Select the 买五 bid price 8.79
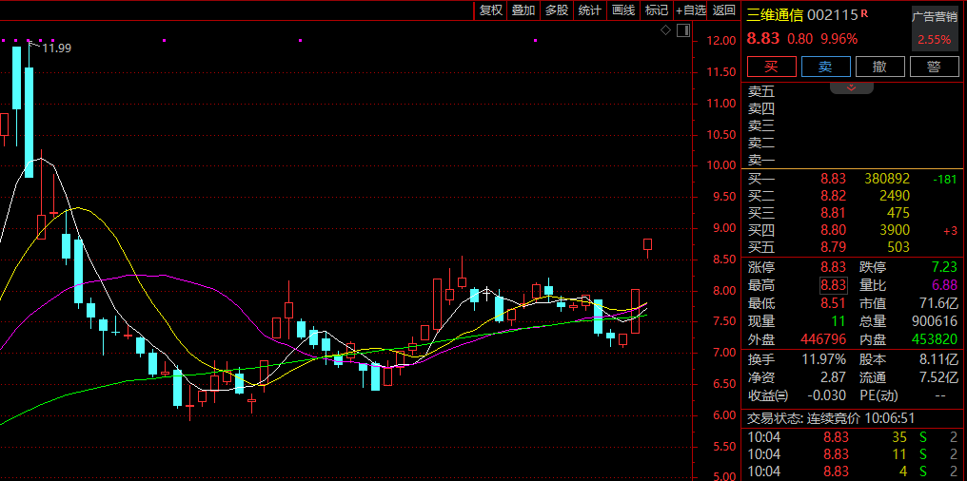The image size is (967, 481). tap(835, 247)
